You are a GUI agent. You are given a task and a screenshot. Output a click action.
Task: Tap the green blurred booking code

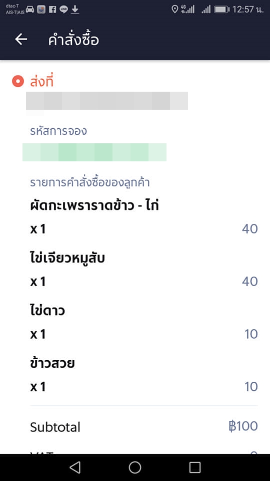click(94, 152)
